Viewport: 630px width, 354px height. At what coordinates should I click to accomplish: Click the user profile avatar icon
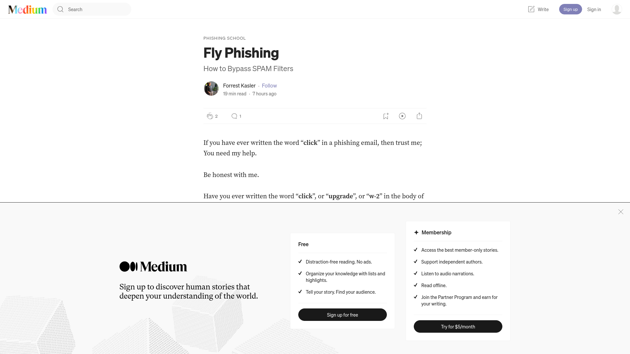[x=617, y=9]
